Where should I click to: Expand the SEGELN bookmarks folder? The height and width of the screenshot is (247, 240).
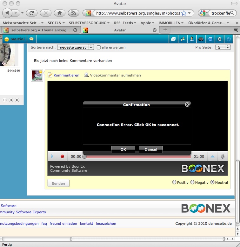(x=56, y=23)
